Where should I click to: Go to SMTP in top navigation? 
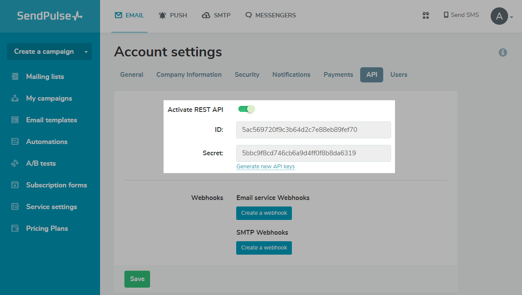(x=216, y=15)
